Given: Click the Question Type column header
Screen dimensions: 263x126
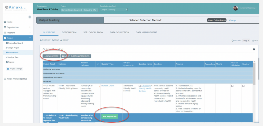Looking at the screenshot, I should 111,64.
